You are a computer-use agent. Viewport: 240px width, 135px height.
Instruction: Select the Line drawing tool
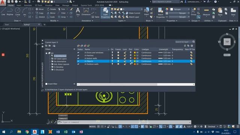3,12
